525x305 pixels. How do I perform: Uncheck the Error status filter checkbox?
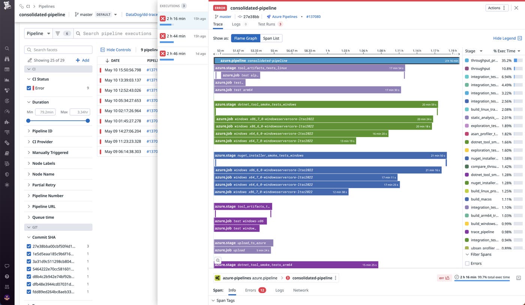coord(29,88)
